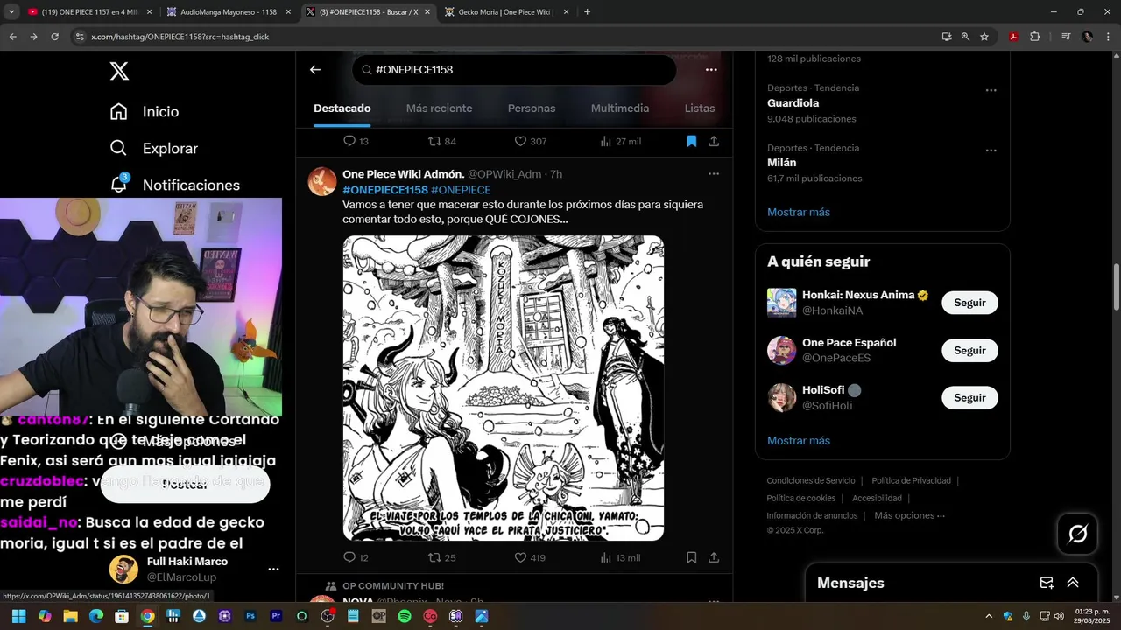Bookmark this page with the star icon

[984, 37]
